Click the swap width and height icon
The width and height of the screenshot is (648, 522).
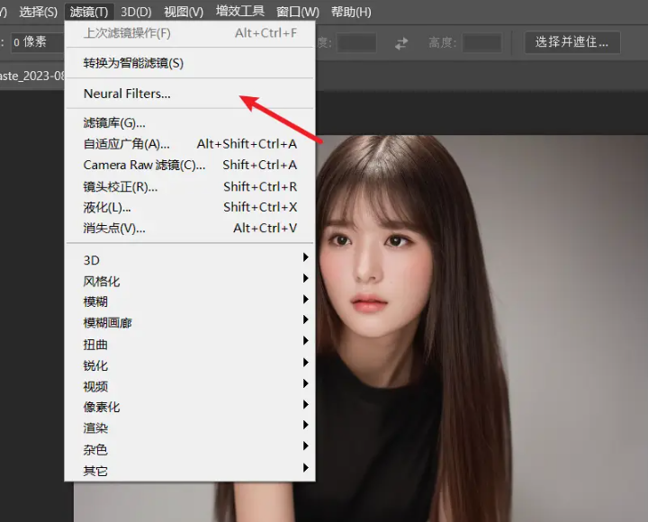[401, 42]
